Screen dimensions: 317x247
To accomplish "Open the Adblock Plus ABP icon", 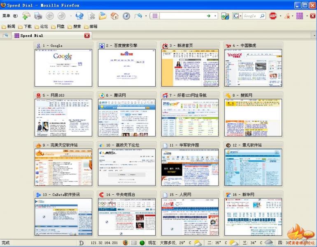I will [x=273, y=16].
